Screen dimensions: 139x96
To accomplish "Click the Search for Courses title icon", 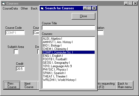I will click(x=42, y=8).
